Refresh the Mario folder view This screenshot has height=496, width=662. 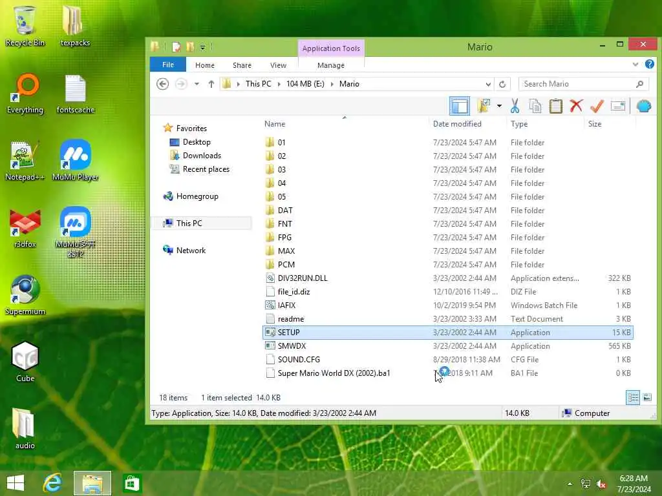[502, 84]
